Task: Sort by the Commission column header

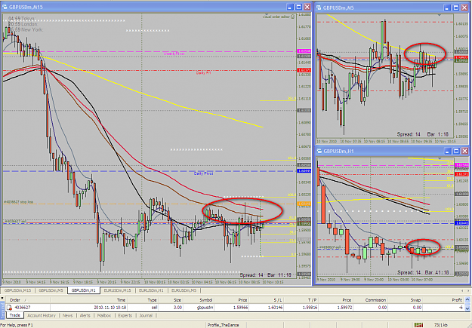Action: pos(371,300)
